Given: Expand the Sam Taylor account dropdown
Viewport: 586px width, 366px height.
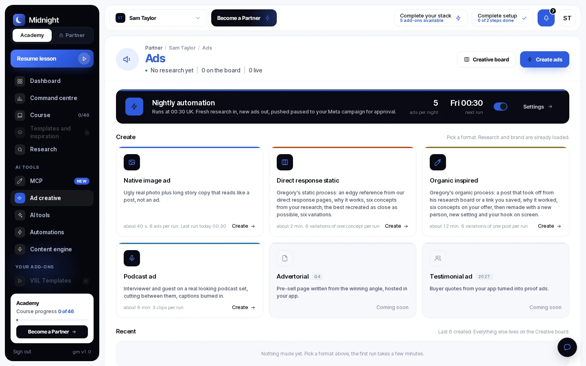Looking at the screenshot, I should [x=158, y=18].
